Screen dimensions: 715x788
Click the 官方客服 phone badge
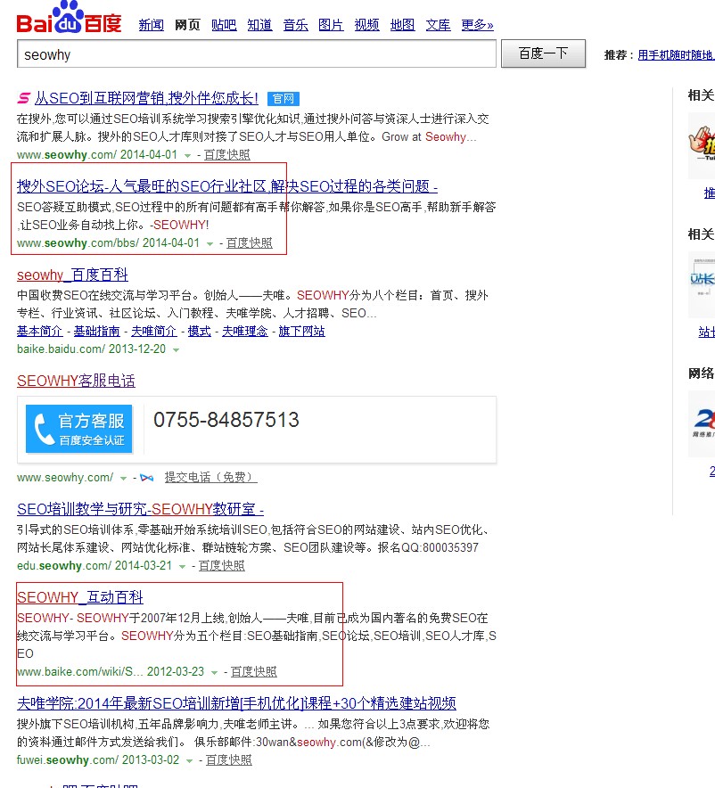click(78, 429)
